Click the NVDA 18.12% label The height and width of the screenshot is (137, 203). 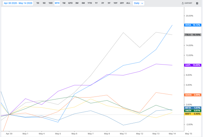(193, 25)
